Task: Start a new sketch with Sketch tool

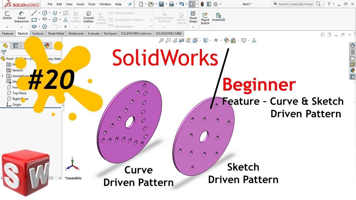Action: [7, 16]
